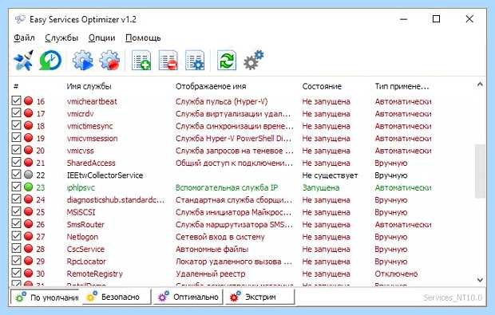Click the edit service list gear icon
Viewport: 495px width, 315px height.
[x=195, y=60]
